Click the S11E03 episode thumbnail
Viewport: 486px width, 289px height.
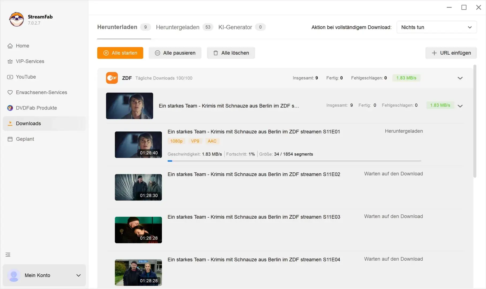click(x=138, y=230)
